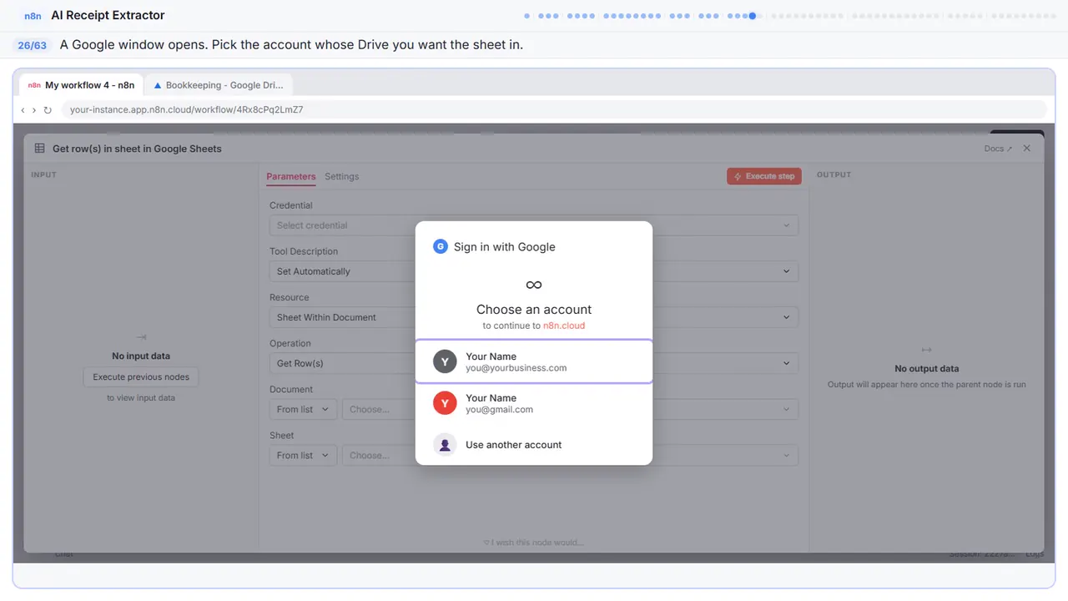Click the Execute step button
Screen dimensions: 1068x601
[x=764, y=176]
